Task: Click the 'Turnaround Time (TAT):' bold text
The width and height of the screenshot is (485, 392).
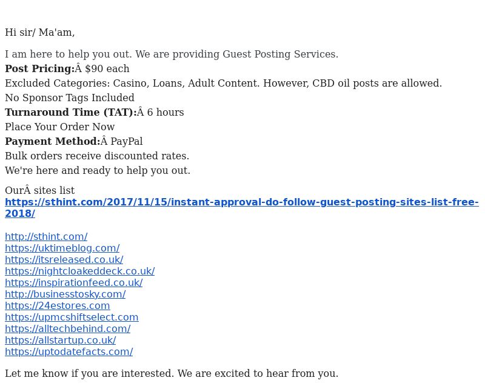Action: tap(70, 112)
